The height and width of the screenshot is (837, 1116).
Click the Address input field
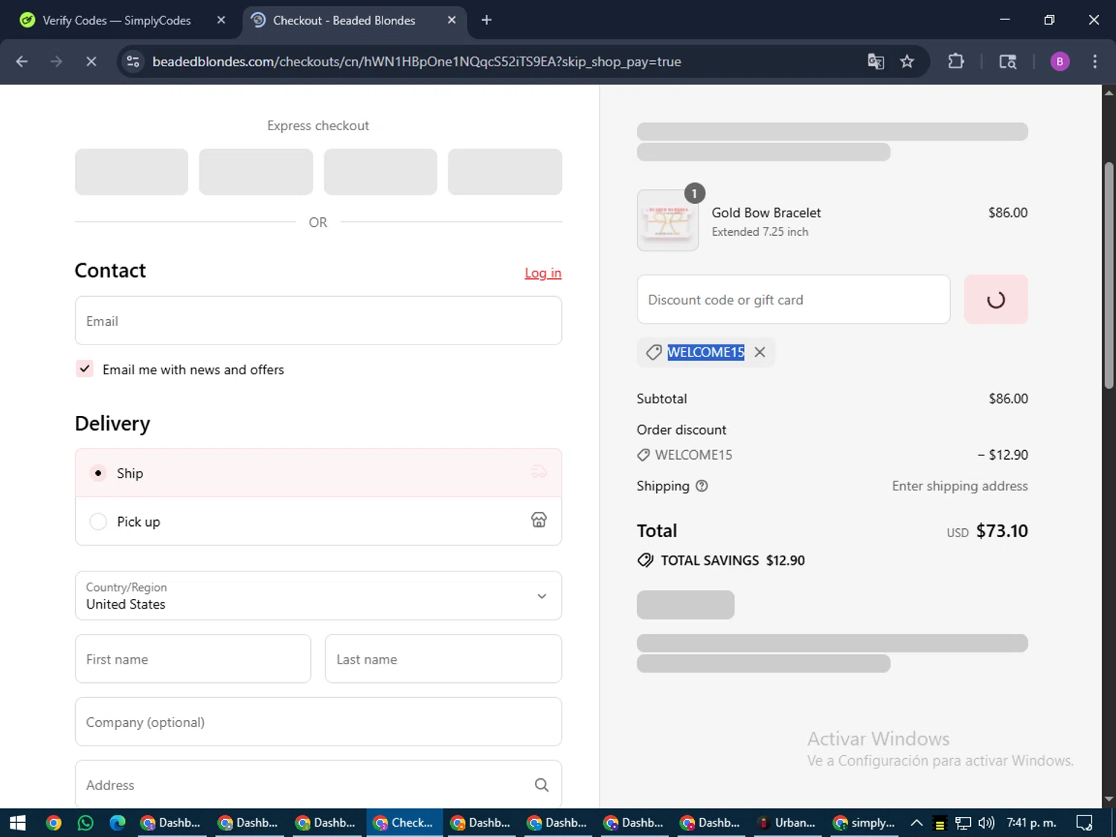tap(318, 784)
